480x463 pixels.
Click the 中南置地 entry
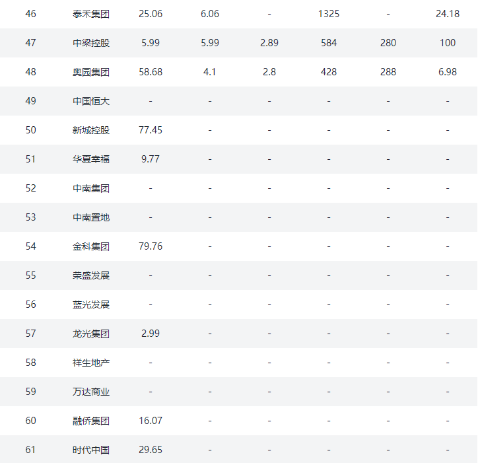(x=91, y=217)
